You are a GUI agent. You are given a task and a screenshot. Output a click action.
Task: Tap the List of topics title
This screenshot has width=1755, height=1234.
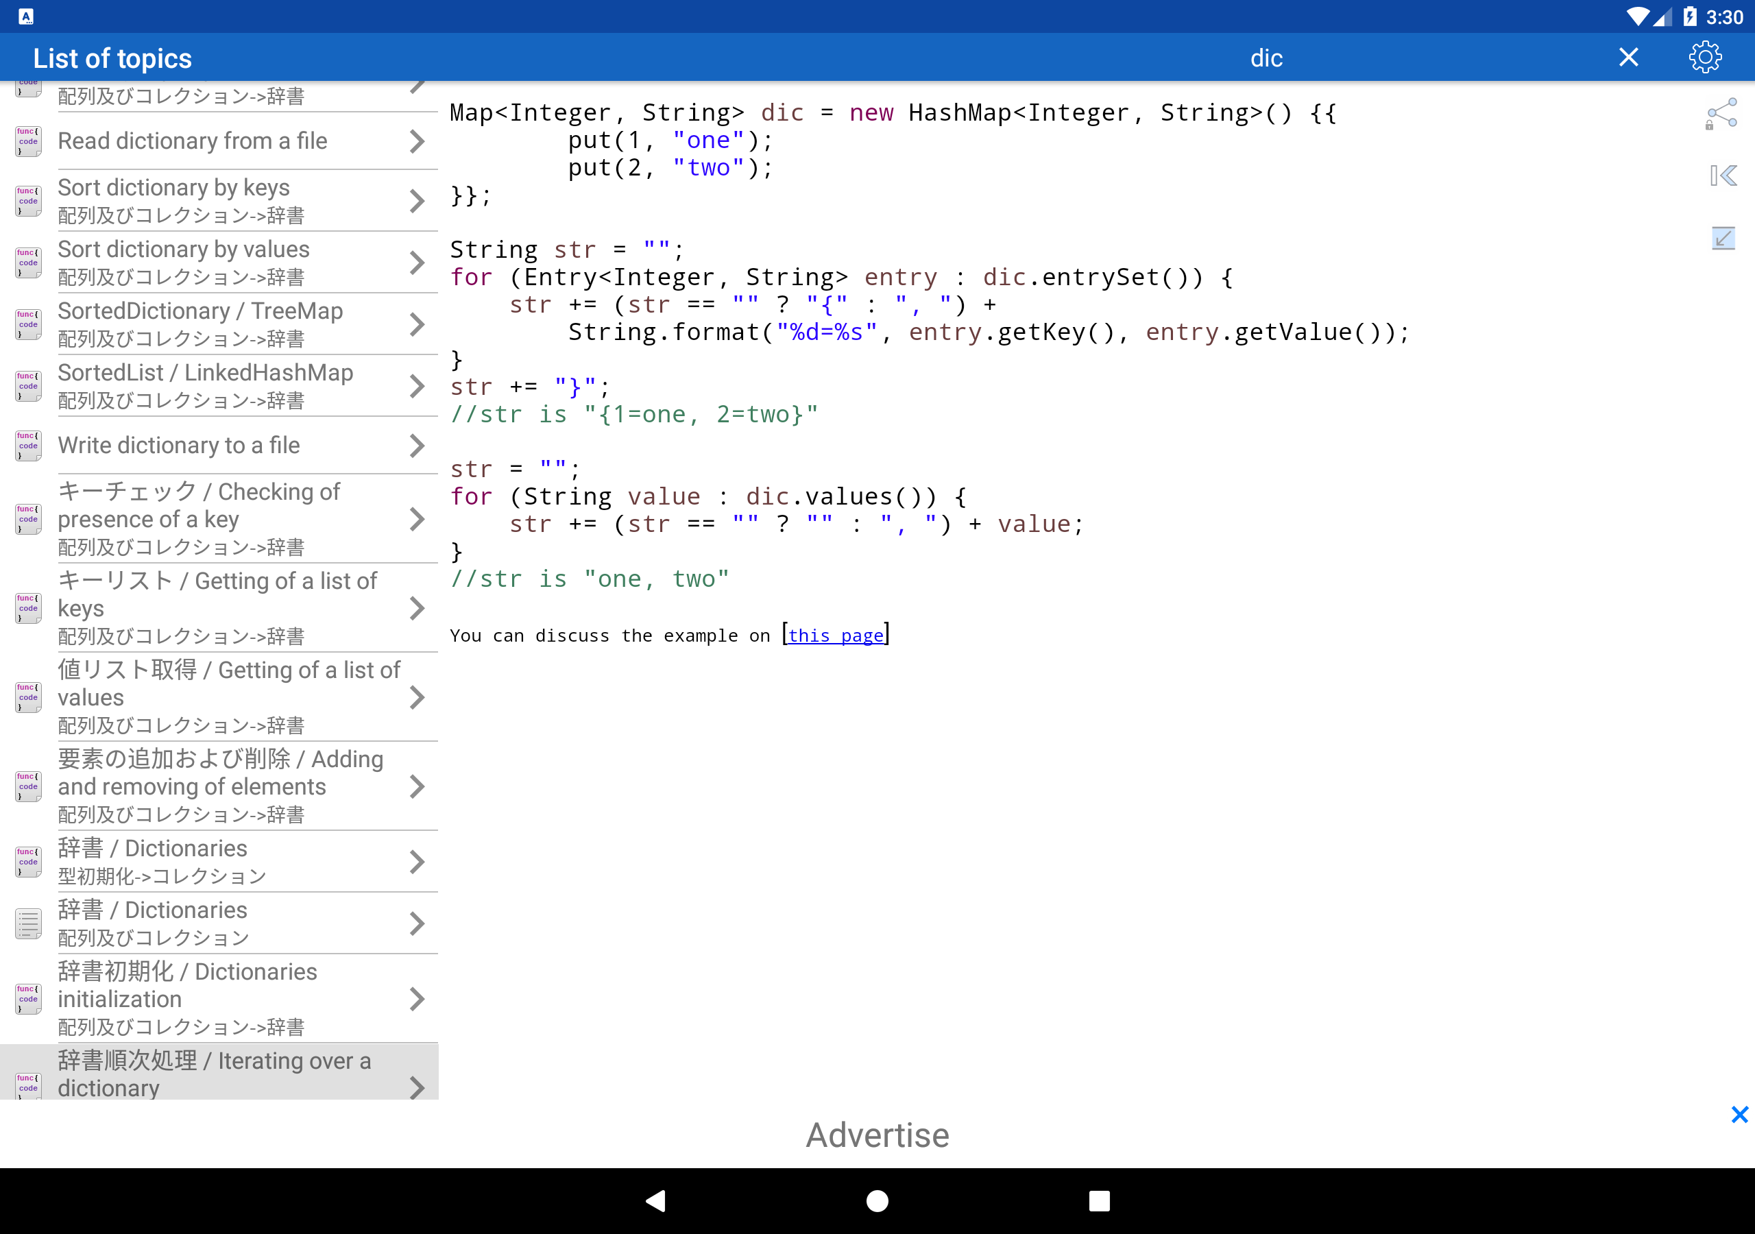112,58
